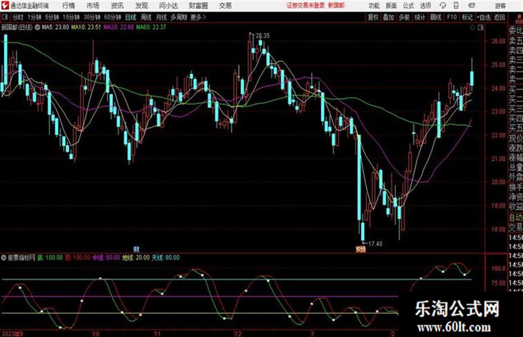
Task: Switch to 30分钟 period tab
Action: coord(92,17)
